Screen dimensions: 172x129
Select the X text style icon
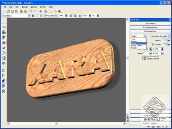(x=4, y=71)
